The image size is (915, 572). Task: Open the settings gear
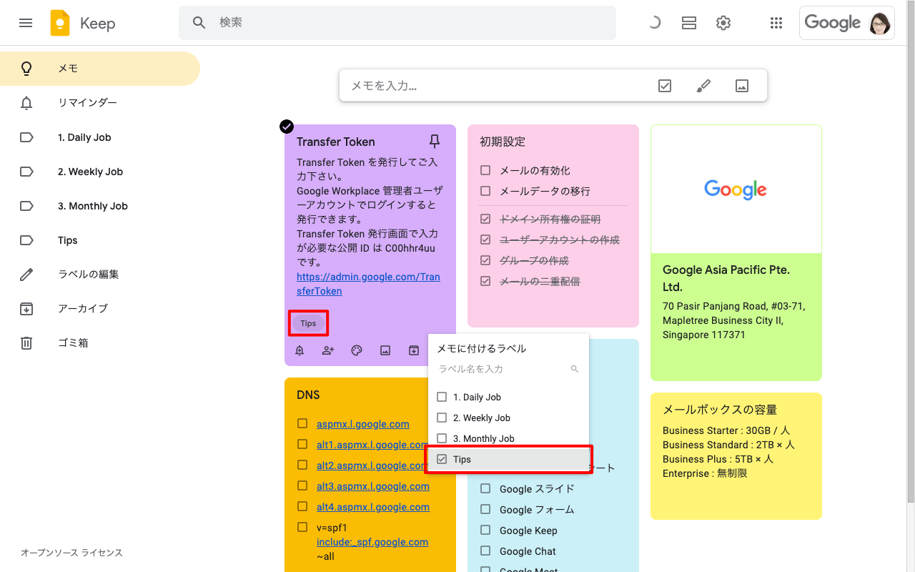pyautogui.click(x=723, y=23)
